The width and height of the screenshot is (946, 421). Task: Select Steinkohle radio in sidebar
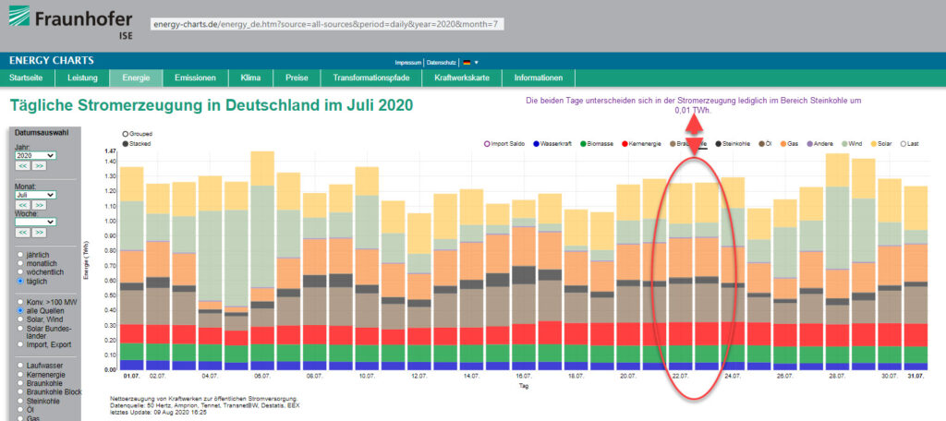20,401
